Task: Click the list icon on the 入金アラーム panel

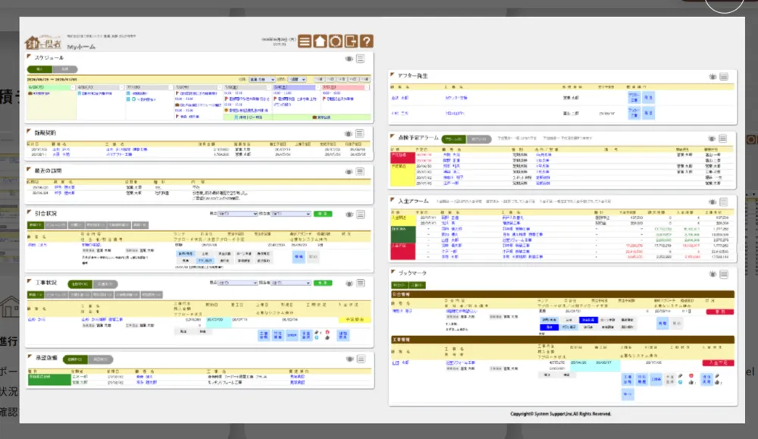Action: [x=724, y=202]
